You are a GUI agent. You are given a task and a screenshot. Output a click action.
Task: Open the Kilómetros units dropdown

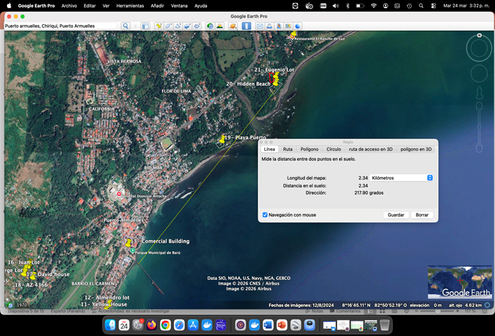point(401,178)
